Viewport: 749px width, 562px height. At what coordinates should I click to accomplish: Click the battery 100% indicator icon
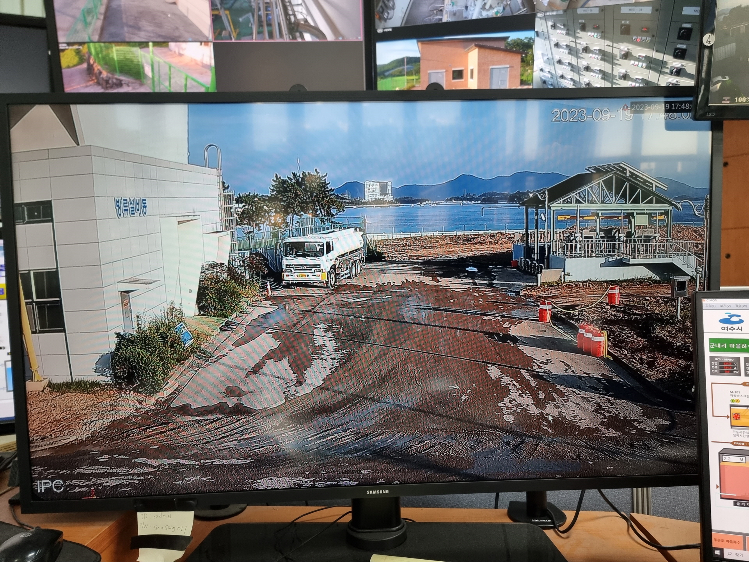(x=725, y=100)
